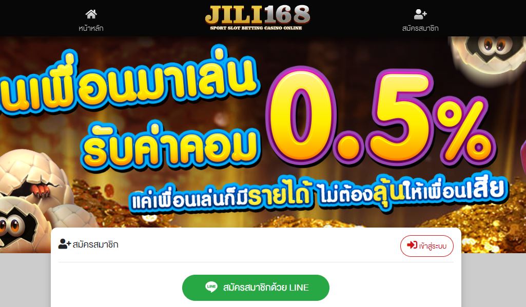Screen dimensions: 526x307
Task: Click the LINE speech-bubble icon
Action: click(x=211, y=287)
